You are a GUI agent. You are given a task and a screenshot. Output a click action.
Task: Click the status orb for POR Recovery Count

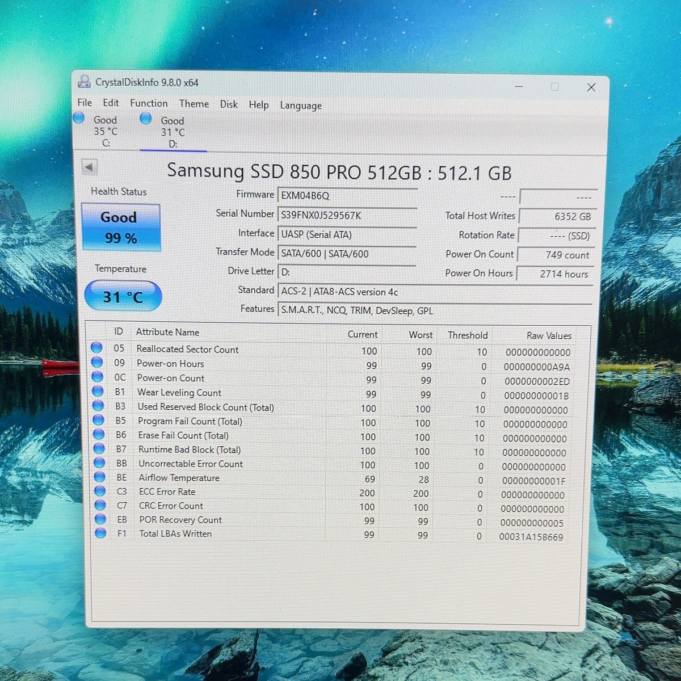click(x=101, y=519)
